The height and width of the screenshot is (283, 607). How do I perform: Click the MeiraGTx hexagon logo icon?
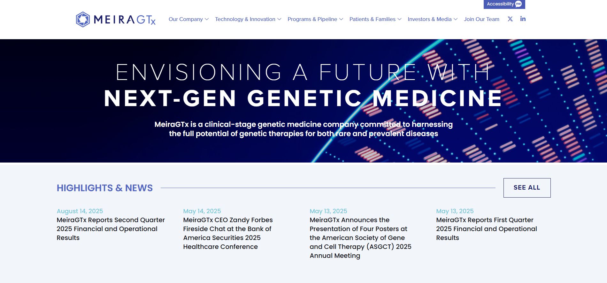[83, 19]
